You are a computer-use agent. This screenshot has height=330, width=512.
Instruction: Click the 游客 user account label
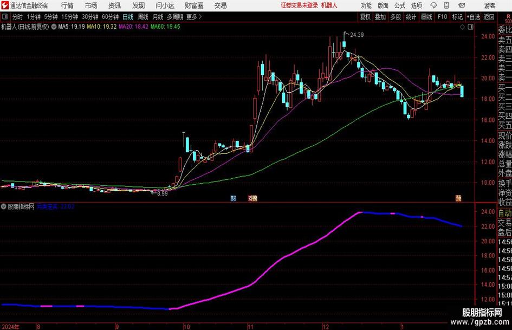point(490,5)
